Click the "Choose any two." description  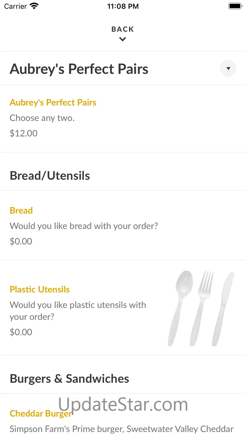(42, 118)
